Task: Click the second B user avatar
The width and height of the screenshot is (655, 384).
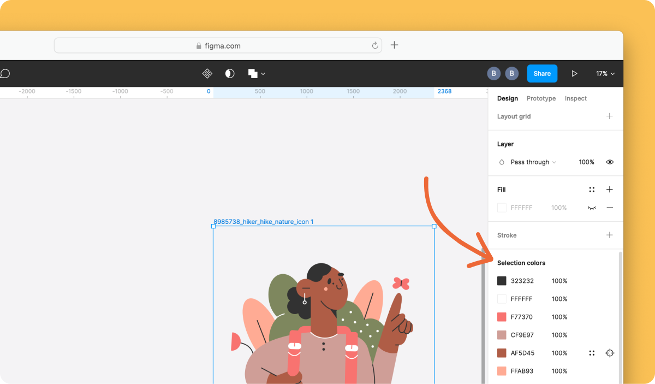Action: tap(511, 73)
